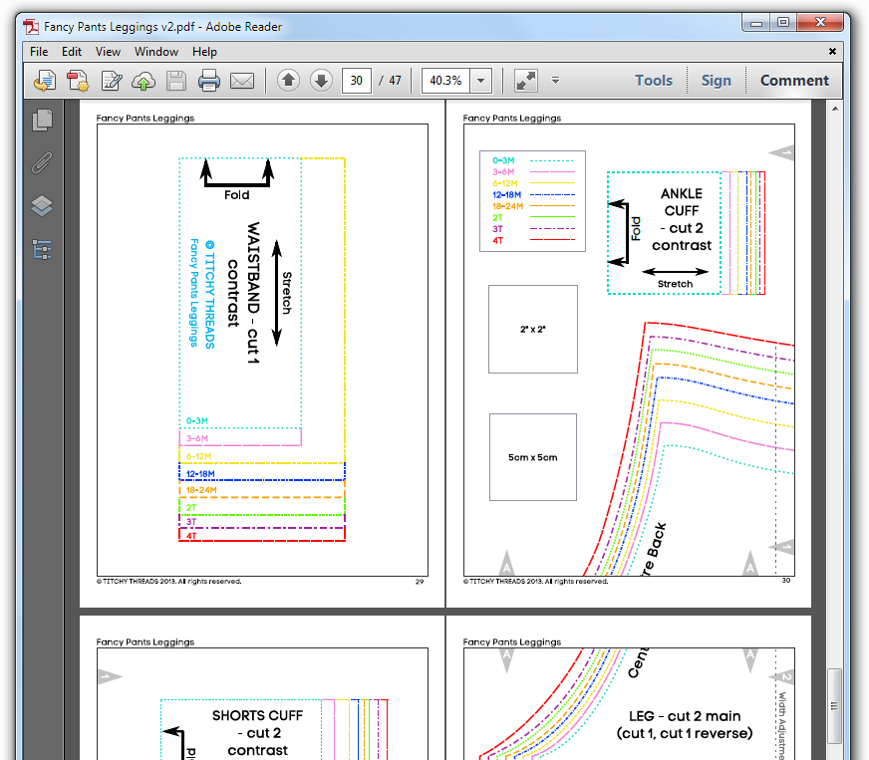
Task: Open the toolbar options arrow beside read mode
Action: point(556,81)
